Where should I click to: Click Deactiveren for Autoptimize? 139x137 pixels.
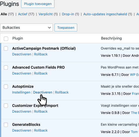[43, 92]
